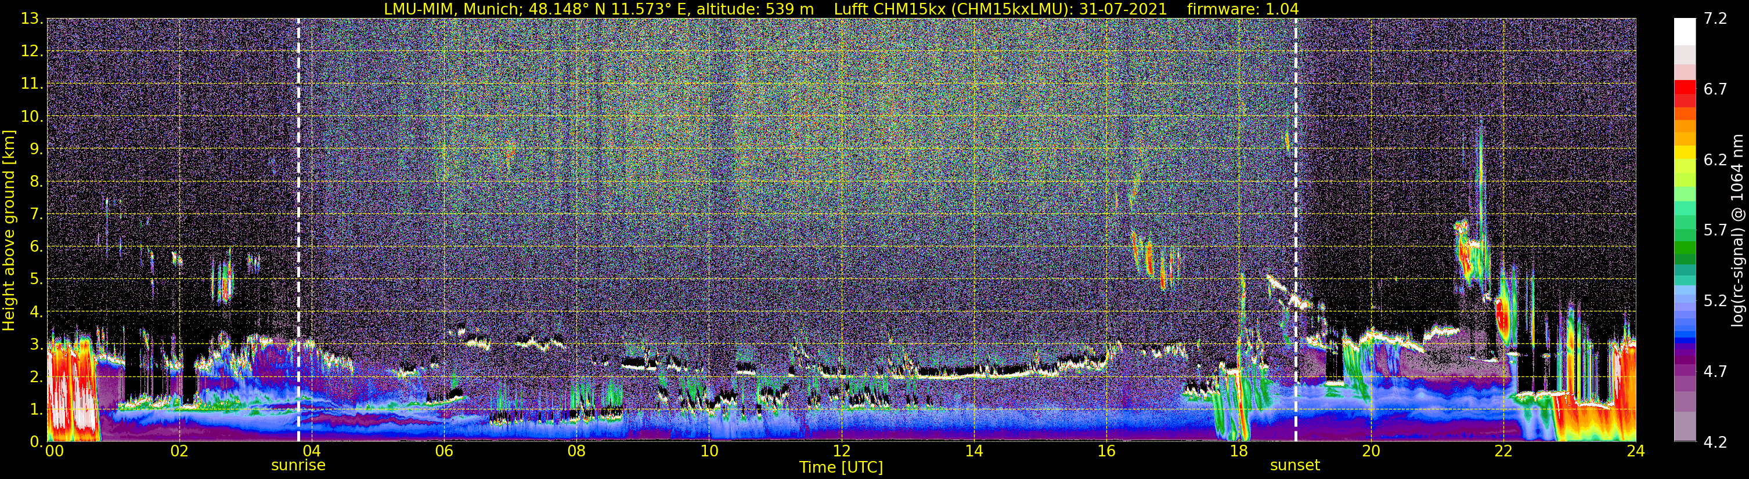Click the colorbar tick value 4.7
The width and height of the screenshot is (1749, 479).
tap(1715, 371)
